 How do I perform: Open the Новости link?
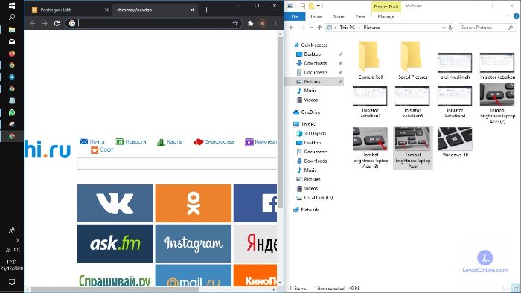tap(131, 142)
